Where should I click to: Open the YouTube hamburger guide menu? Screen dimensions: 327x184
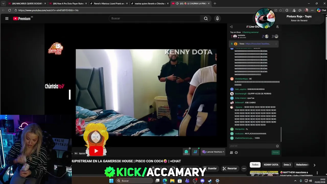click(7, 18)
